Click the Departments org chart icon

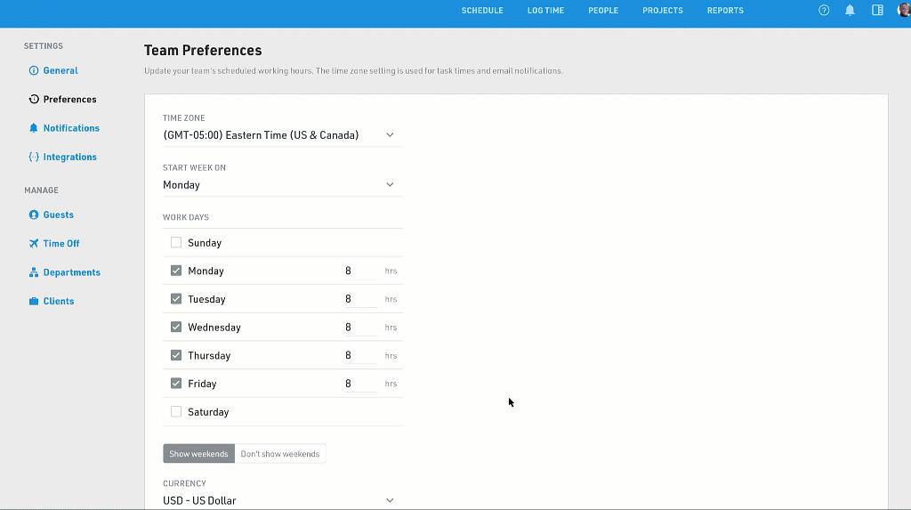[x=34, y=272]
